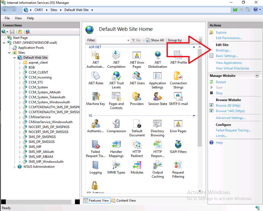Click the Refresh page icon in the address bar
Image resolution: width=263 pixels, height=211 pixels.
[x=235, y=10]
